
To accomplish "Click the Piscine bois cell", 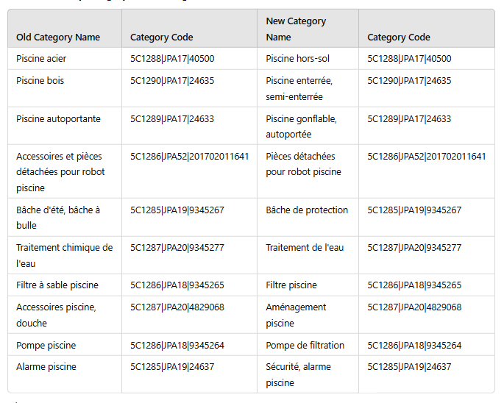I will (40, 81).
